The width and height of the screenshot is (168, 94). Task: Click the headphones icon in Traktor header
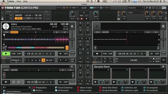(154, 8)
